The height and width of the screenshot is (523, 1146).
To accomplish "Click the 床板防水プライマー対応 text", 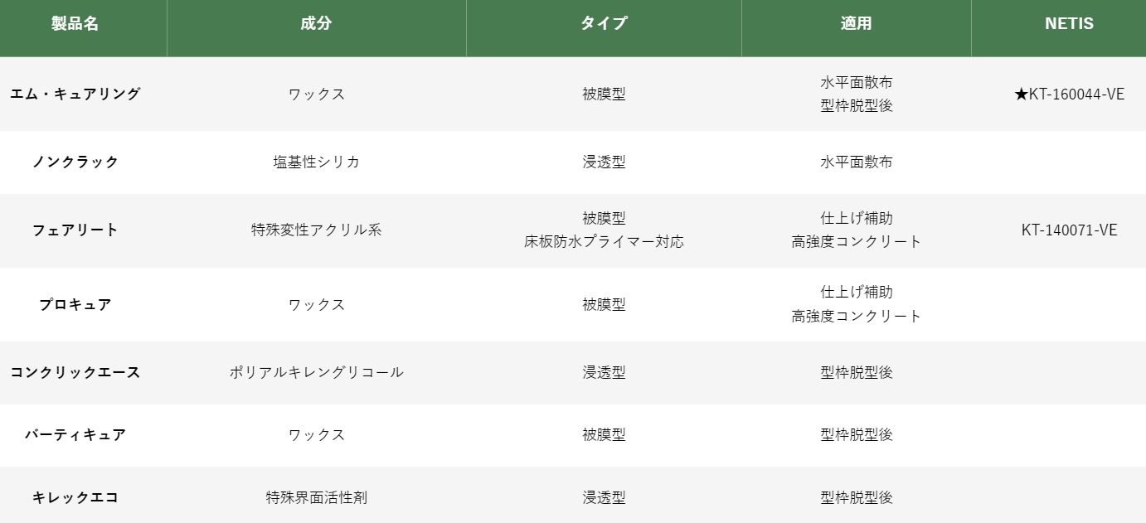I will click(604, 242).
